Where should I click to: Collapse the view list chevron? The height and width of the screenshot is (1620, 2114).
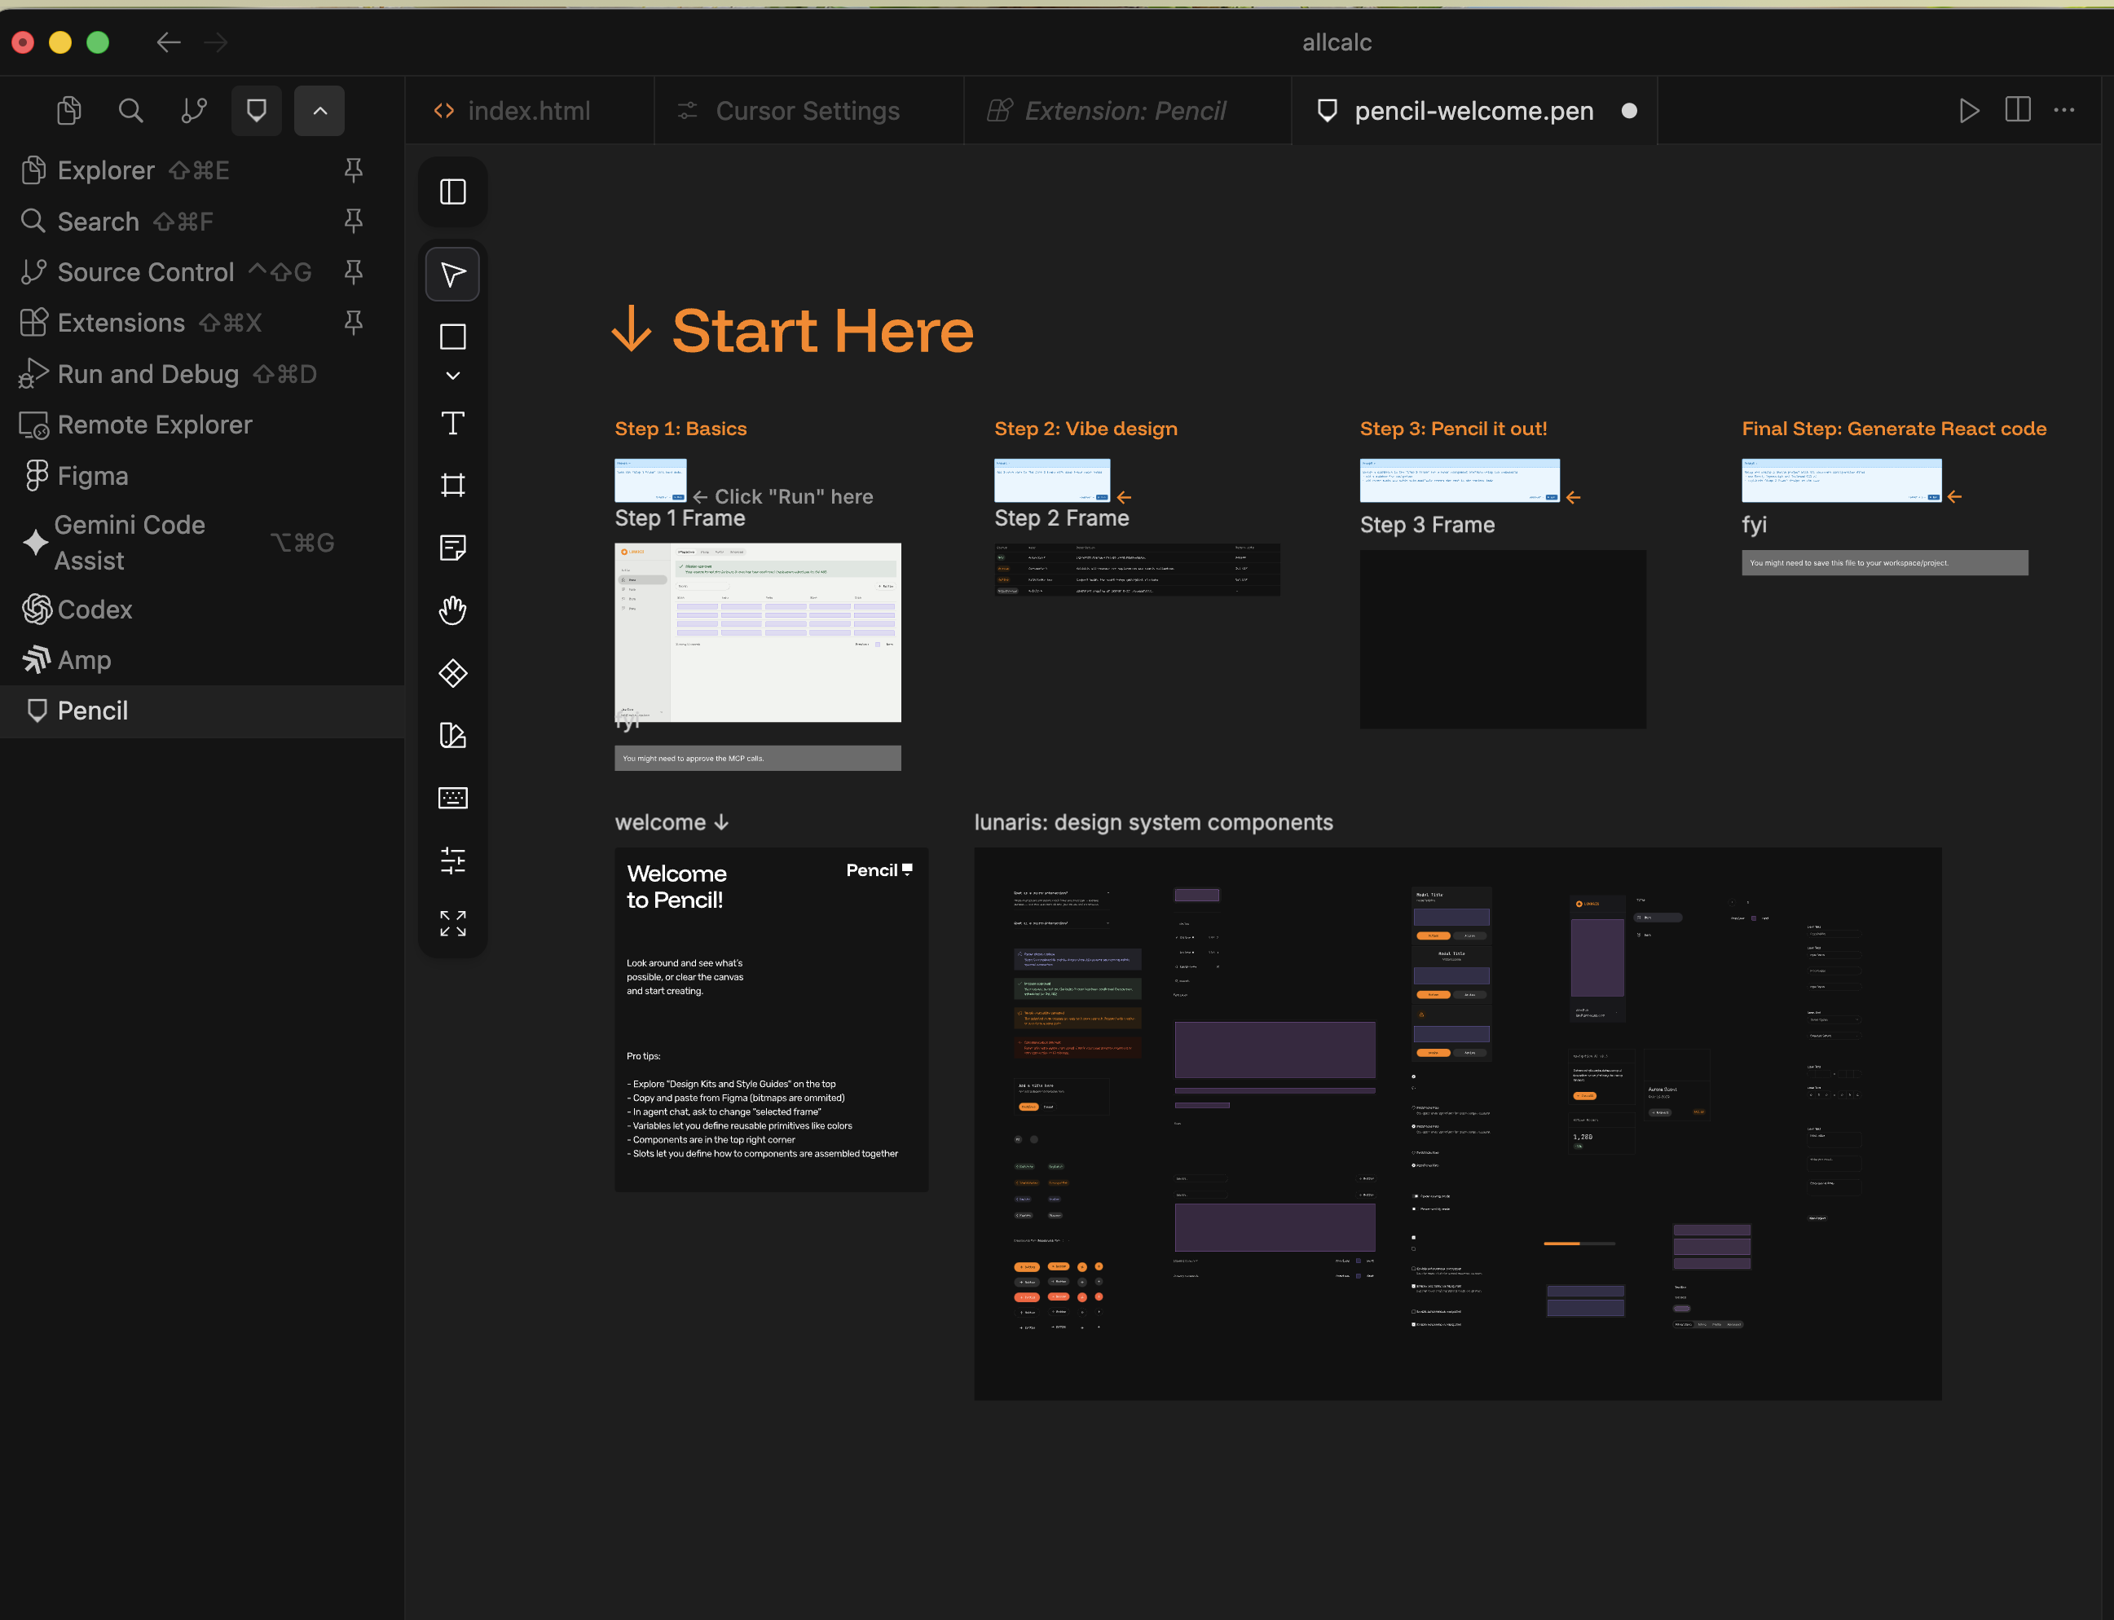(x=320, y=111)
